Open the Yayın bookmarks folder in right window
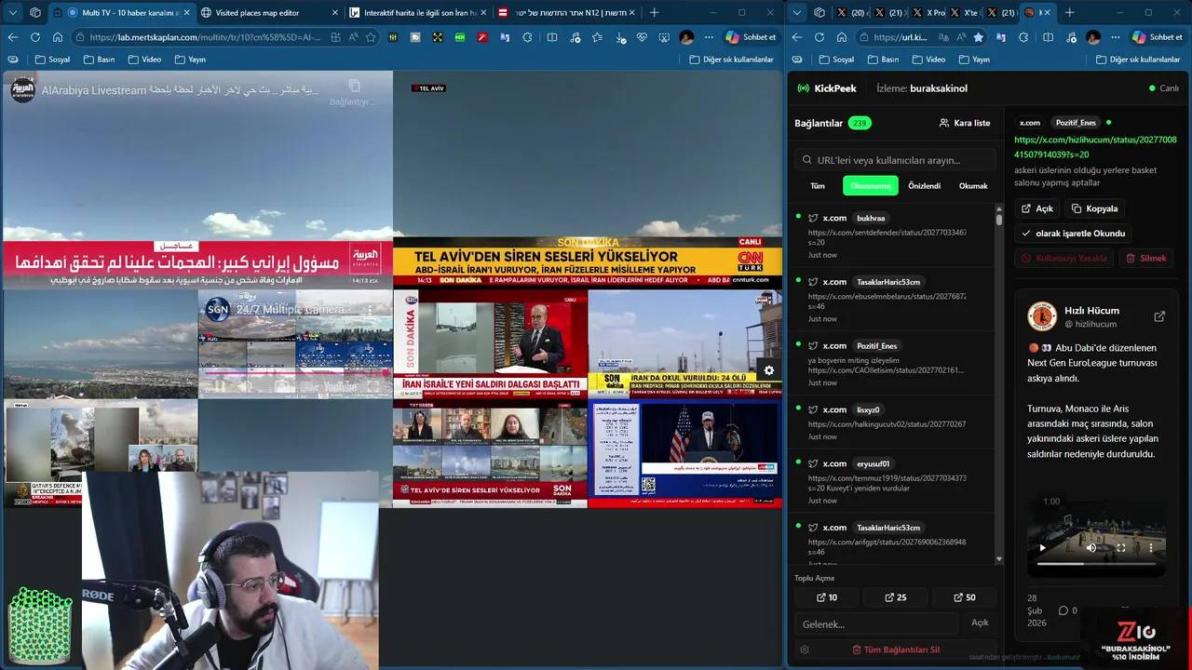The height and width of the screenshot is (670, 1192). (x=973, y=60)
